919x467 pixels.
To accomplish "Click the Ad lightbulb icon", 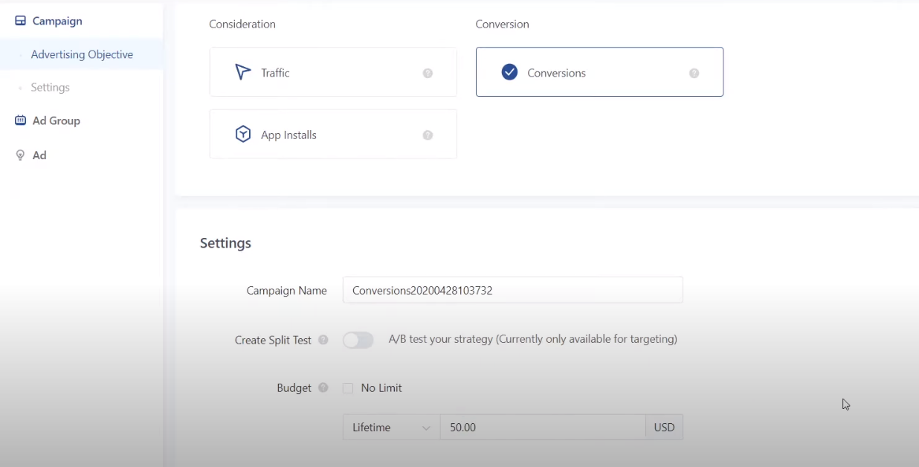I will [20, 155].
